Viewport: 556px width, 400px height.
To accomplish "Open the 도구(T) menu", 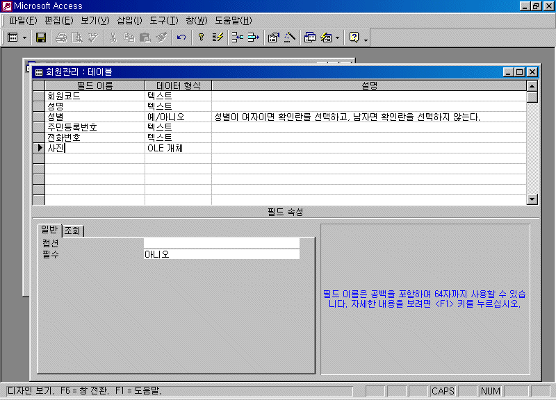I will click(x=164, y=21).
